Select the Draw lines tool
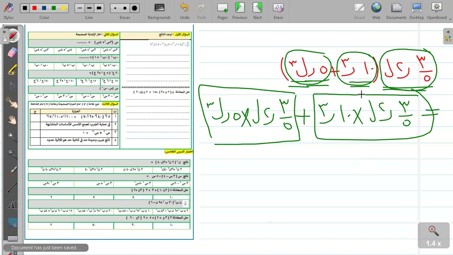The width and height of the screenshot is (453, 255). 12,188
